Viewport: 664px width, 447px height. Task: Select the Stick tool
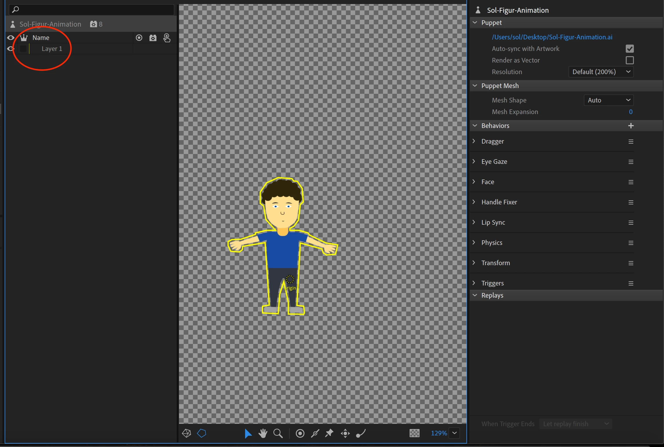[x=315, y=433]
